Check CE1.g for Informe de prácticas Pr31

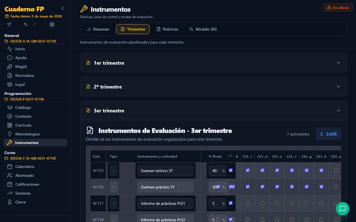click(306, 203)
